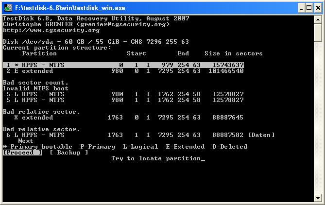Image resolution: width=325 pixels, height=205 pixels.
Task: Click the 'End' column header
Action: [x=183, y=53]
